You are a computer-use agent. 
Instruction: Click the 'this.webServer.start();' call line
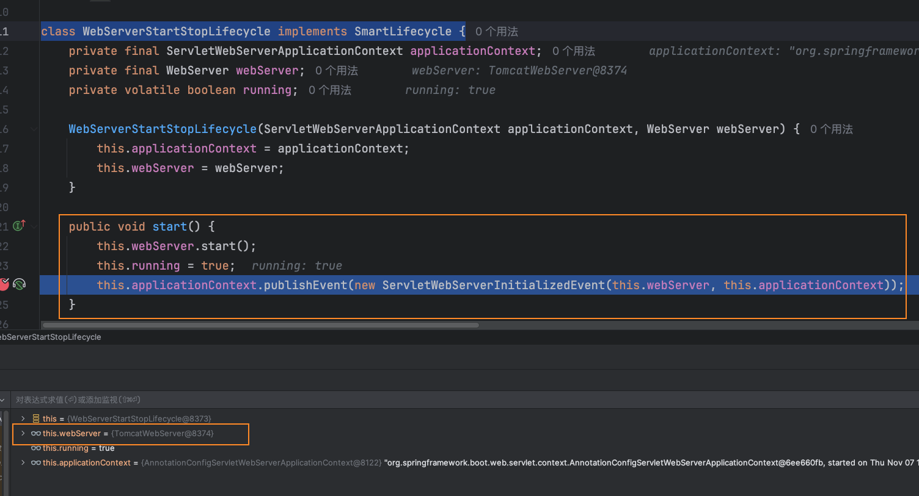[x=177, y=246]
